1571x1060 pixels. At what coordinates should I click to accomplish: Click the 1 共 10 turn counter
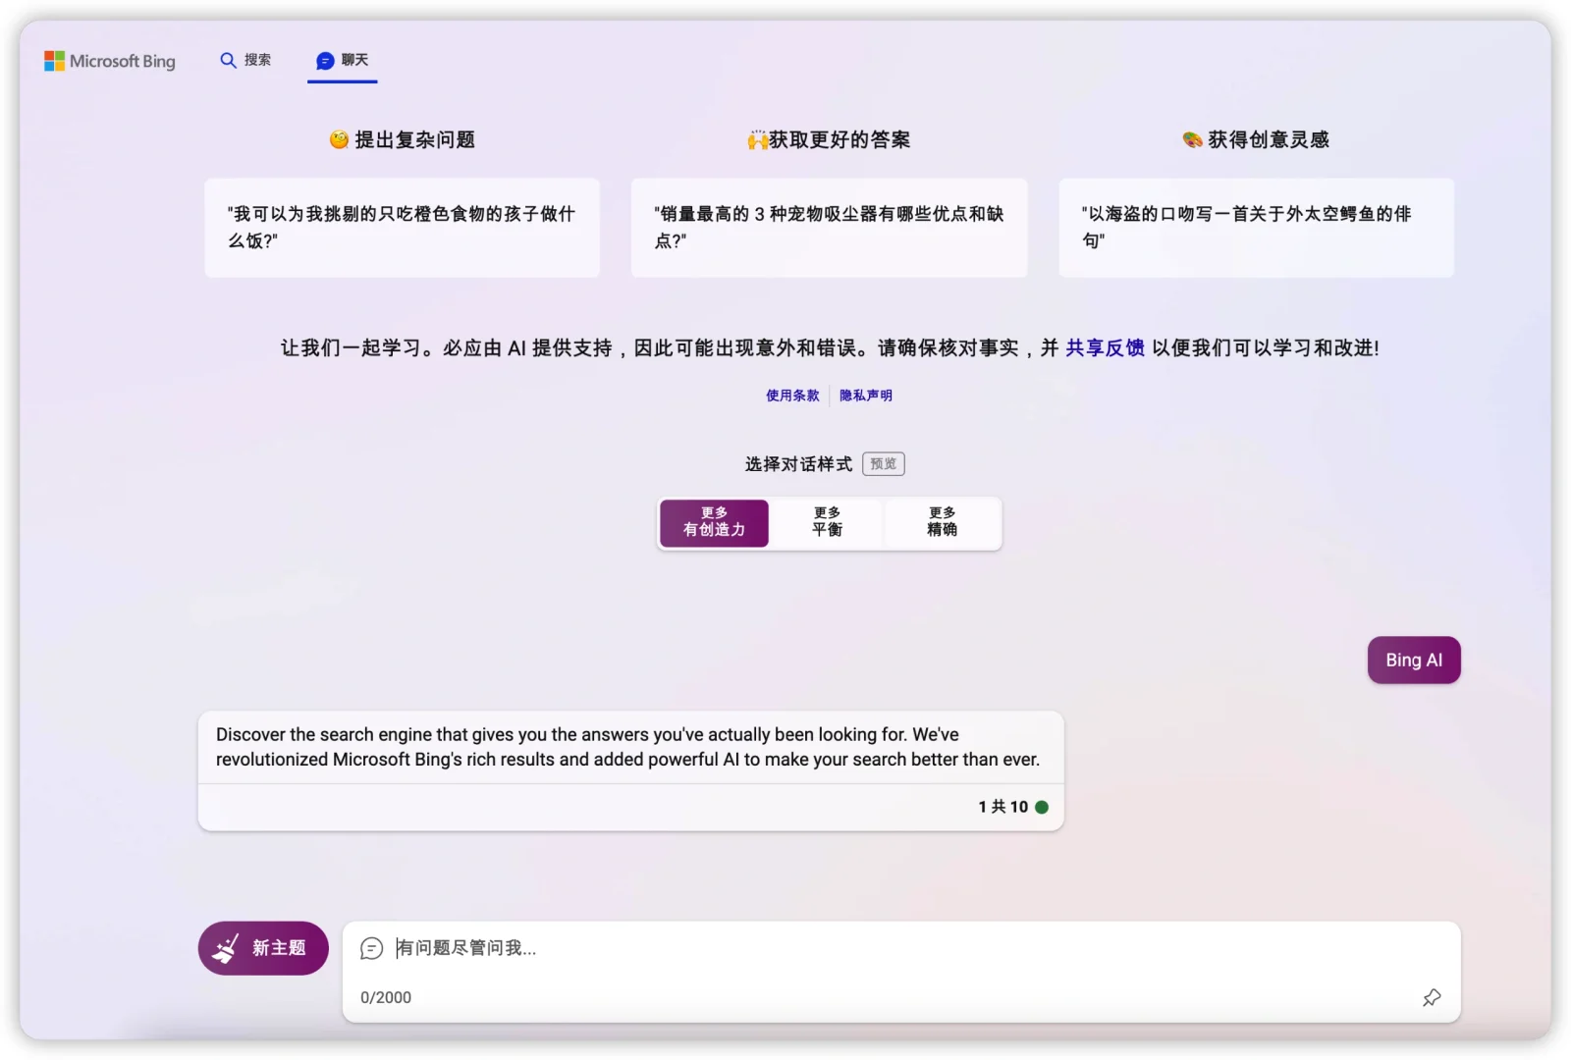(x=1002, y=807)
